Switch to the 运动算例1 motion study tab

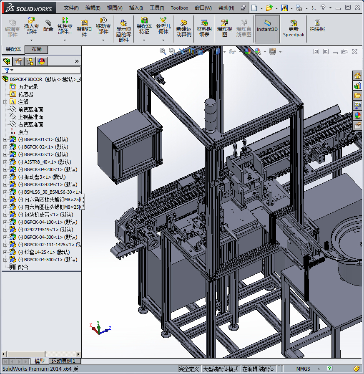coord(63,361)
